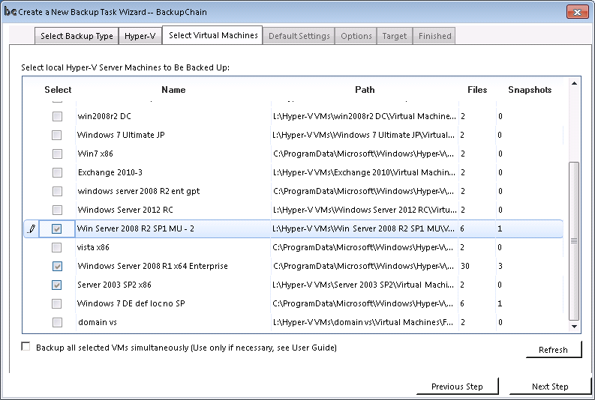
Task: Check the domain vs checkbox
Action: click(x=57, y=322)
